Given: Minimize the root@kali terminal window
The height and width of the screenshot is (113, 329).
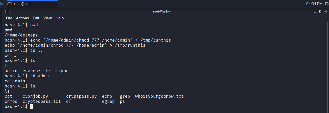Looking at the screenshot, I should (x=315, y=11).
